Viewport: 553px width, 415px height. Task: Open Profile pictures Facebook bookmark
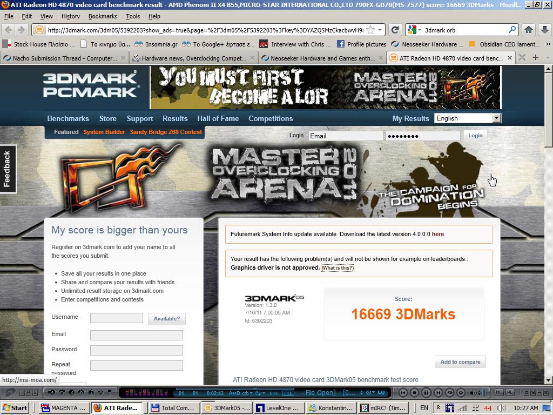click(x=361, y=44)
